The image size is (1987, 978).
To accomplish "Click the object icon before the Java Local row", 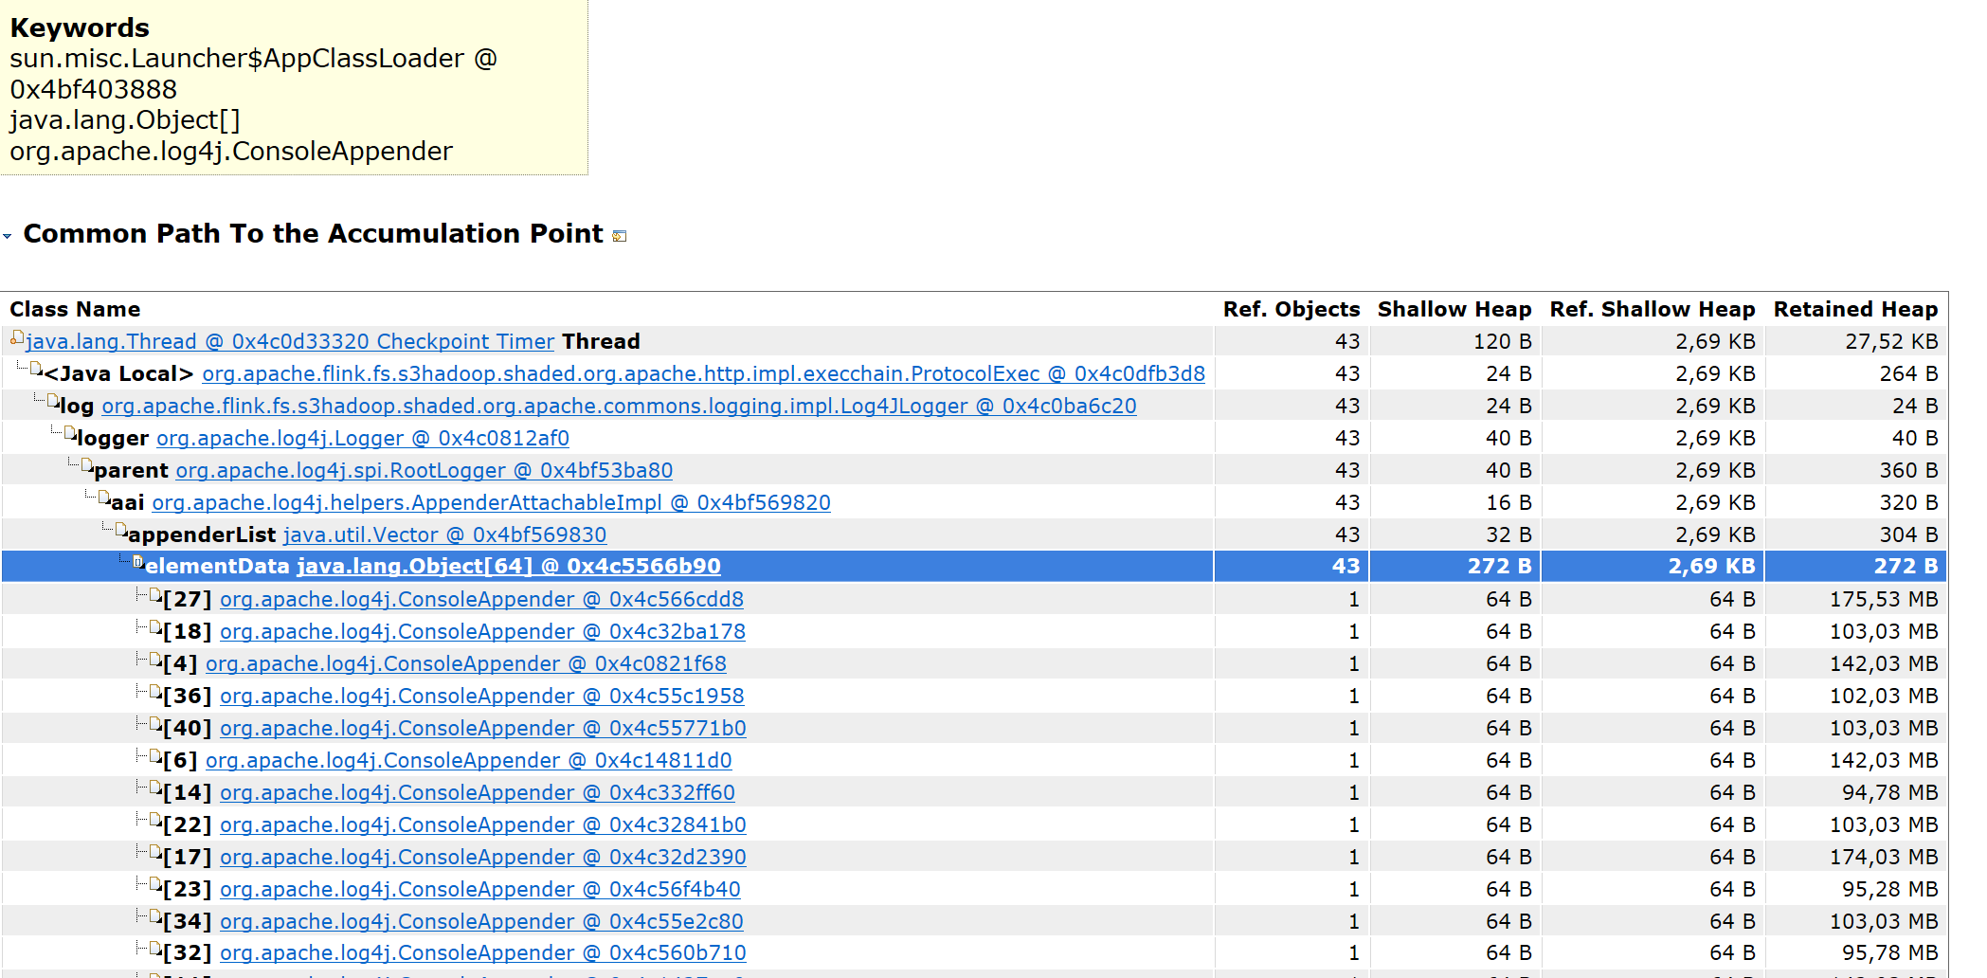I will pos(36,370).
